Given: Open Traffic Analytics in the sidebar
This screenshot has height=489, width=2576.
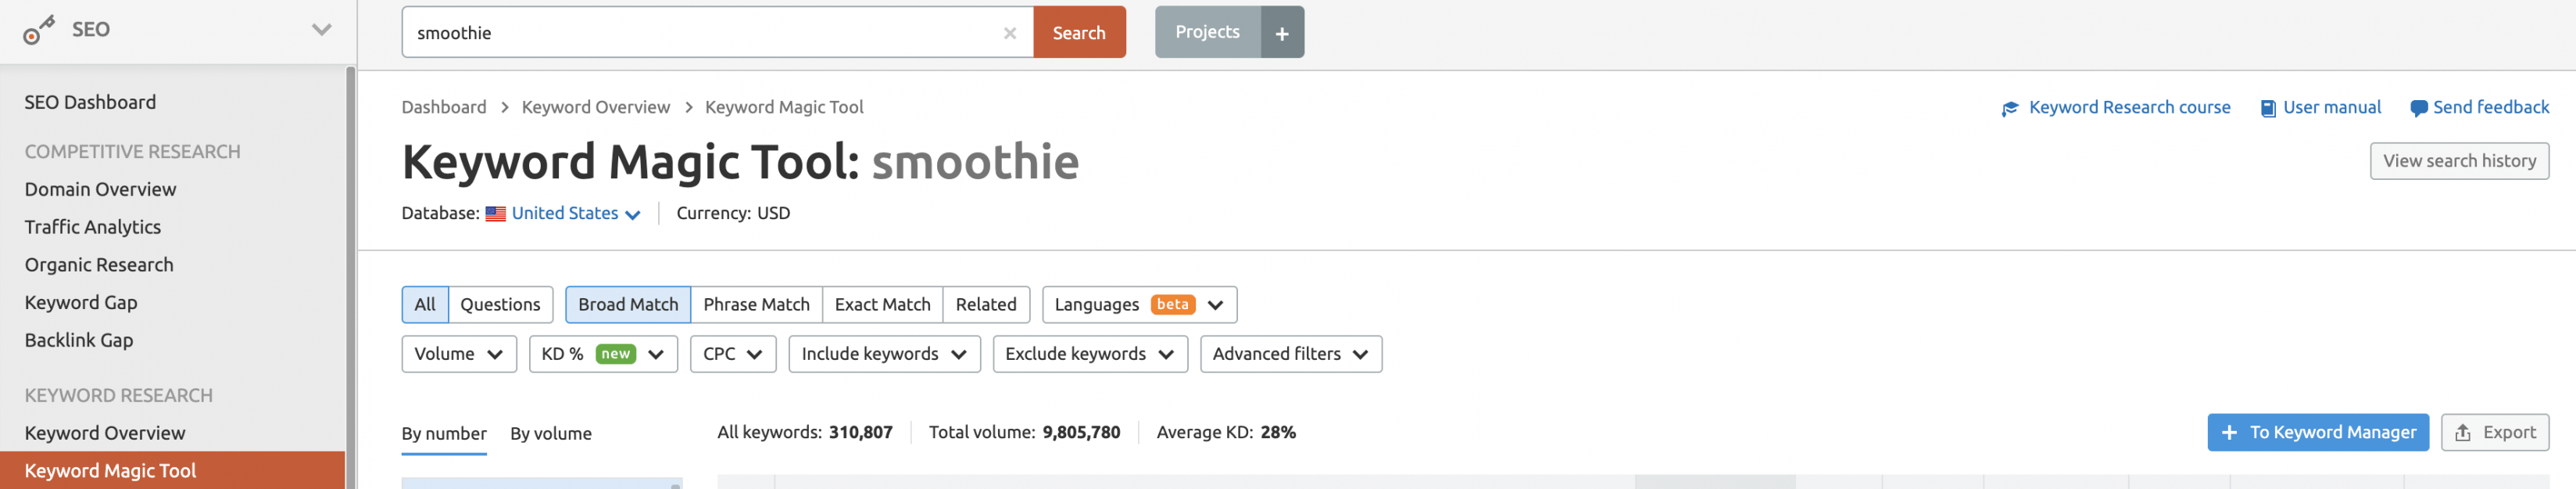Looking at the screenshot, I should [93, 228].
